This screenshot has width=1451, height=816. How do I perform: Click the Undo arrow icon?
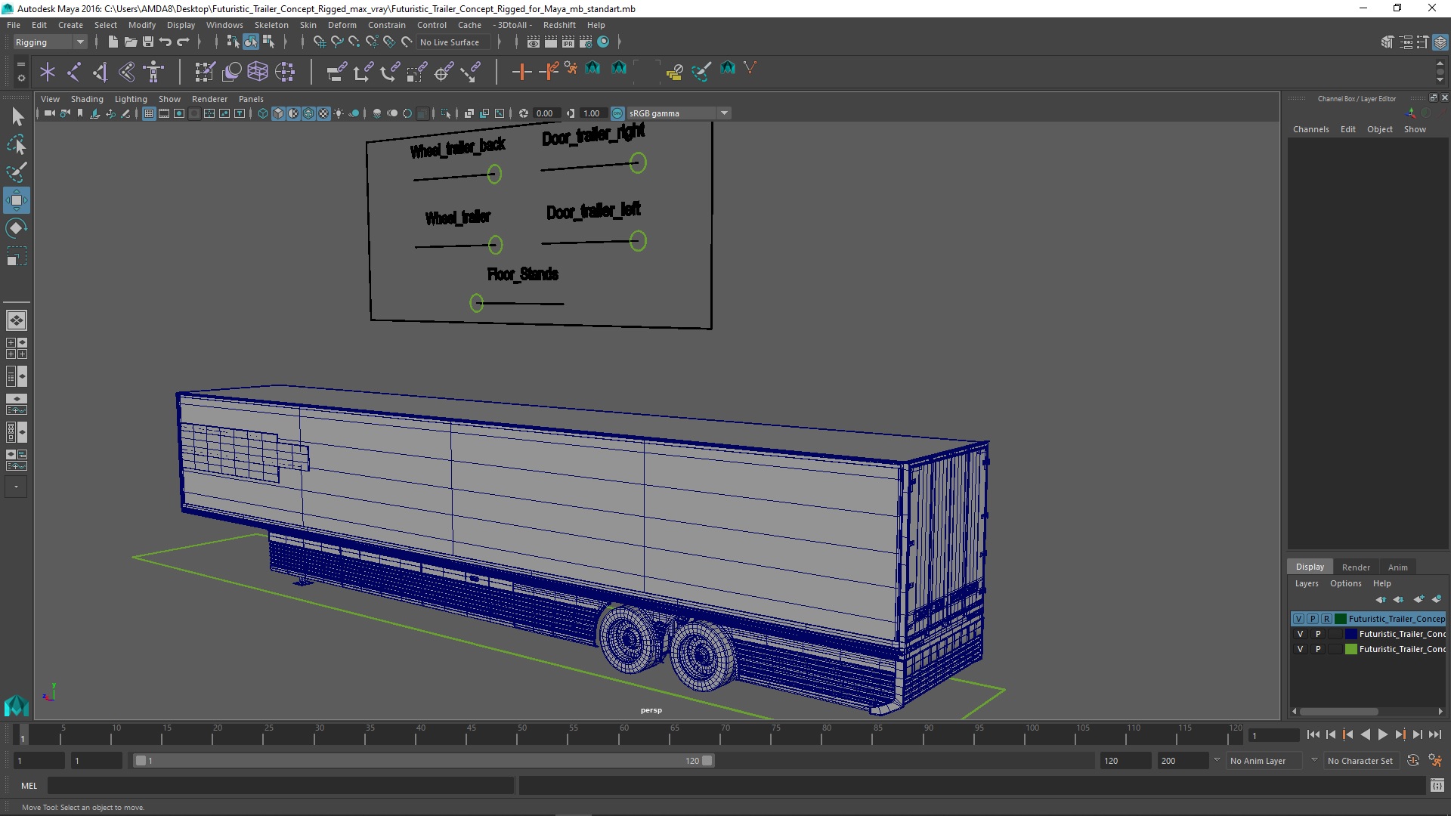tap(166, 42)
